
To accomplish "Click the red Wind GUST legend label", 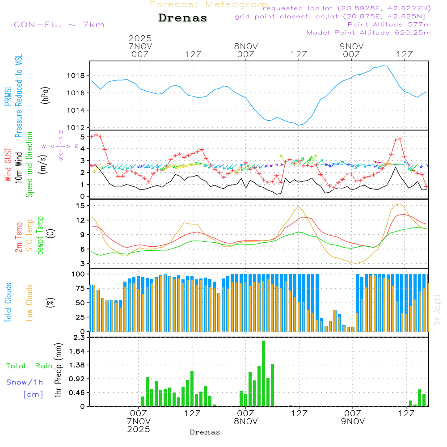I will pyautogui.click(x=8, y=166).
